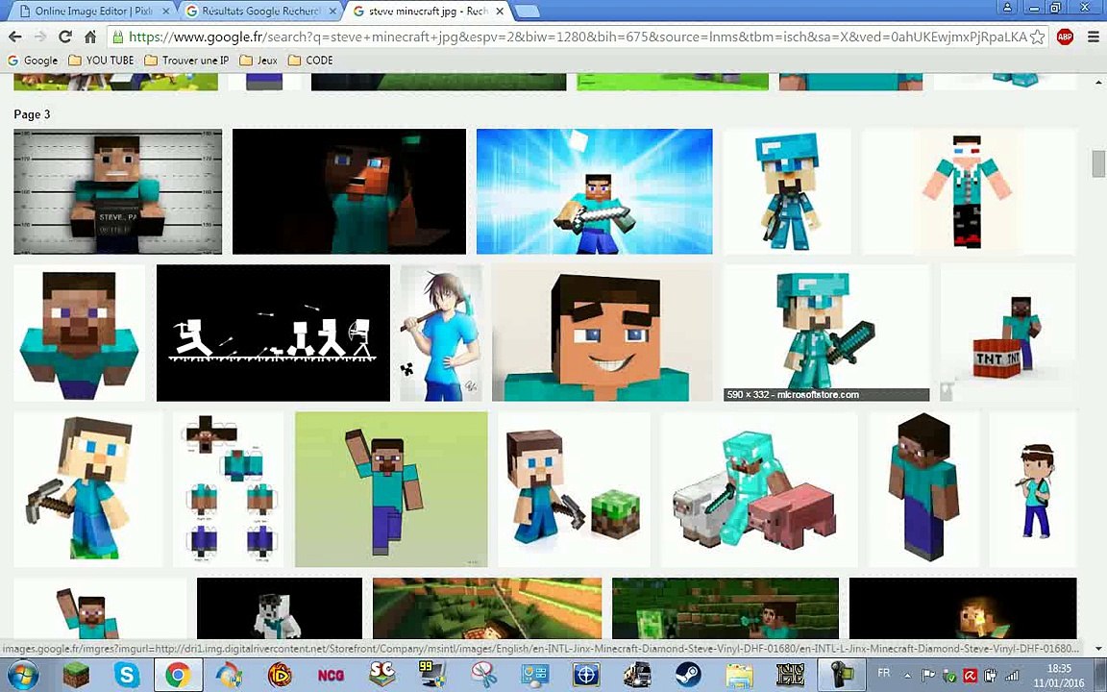Open the Chrome hamburger menu

click(x=1093, y=37)
